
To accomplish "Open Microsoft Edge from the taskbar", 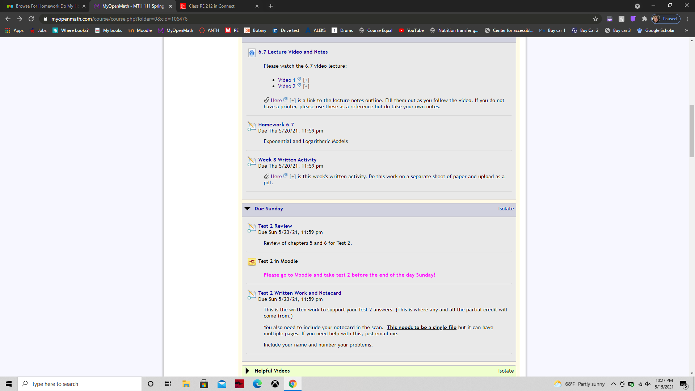I will [x=257, y=384].
